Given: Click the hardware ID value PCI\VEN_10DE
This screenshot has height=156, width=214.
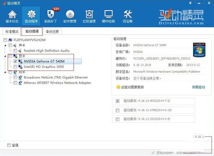Looking at the screenshot, I should [162, 59].
